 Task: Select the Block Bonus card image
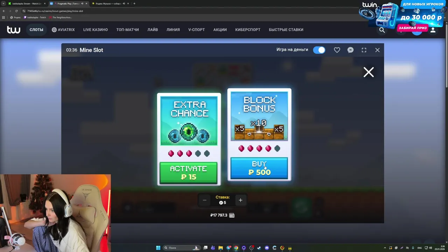pos(259,116)
